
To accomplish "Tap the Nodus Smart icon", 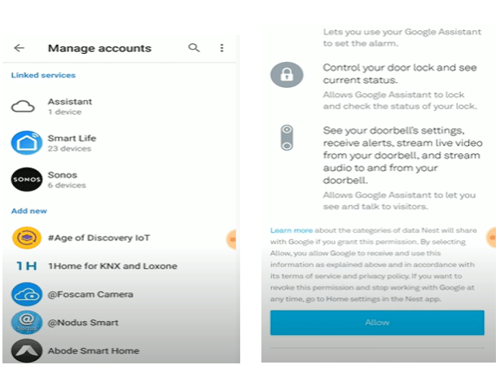I will coord(27,323).
